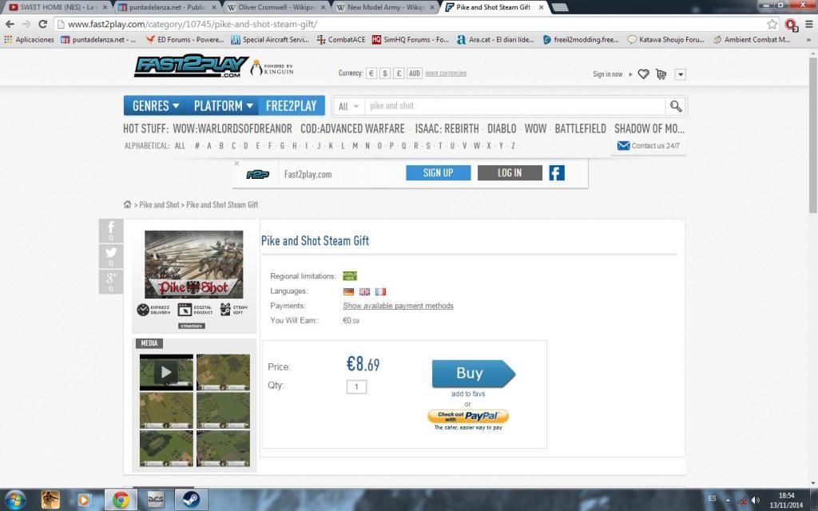Bookmark this page with star icon
The image size is (818, 511).
pyautogui.click(x=772, y=24)
